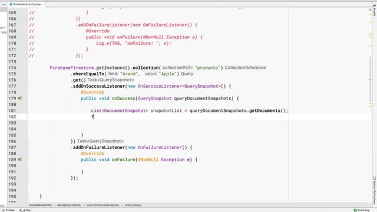Click the Task<QuerySnapshot> hint on line 186
The width and height of the screenshot is (377, 212).
pos(100,141)
